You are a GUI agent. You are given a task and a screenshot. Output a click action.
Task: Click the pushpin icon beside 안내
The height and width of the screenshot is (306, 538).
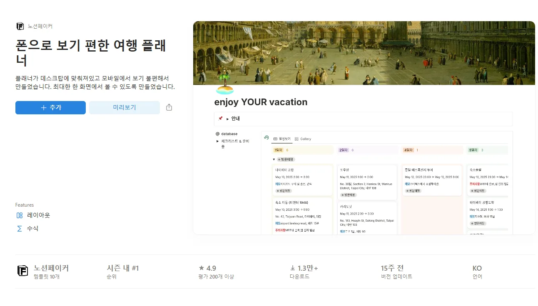(x=220, y=118)
